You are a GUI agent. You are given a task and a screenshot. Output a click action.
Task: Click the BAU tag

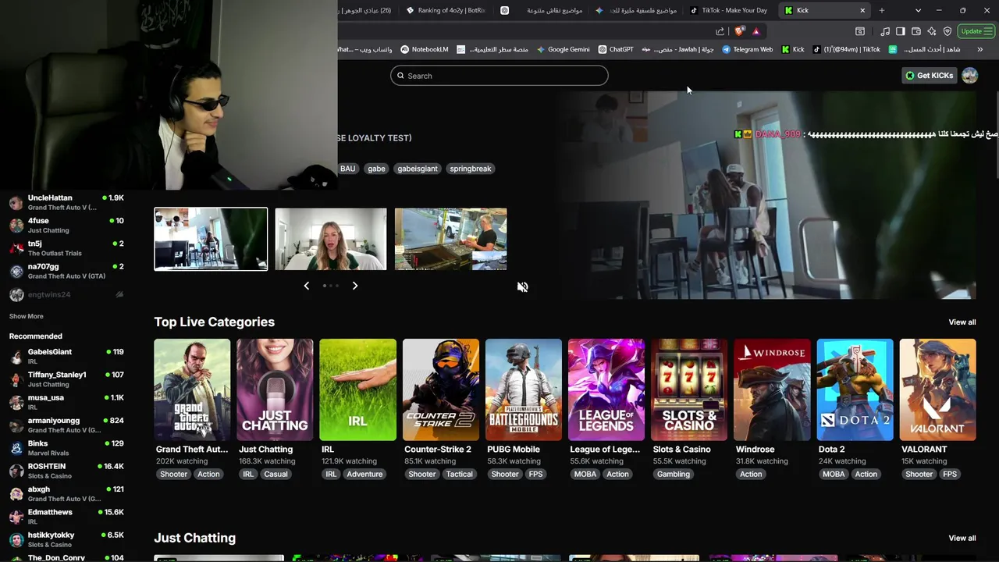(x=348, y=169)
